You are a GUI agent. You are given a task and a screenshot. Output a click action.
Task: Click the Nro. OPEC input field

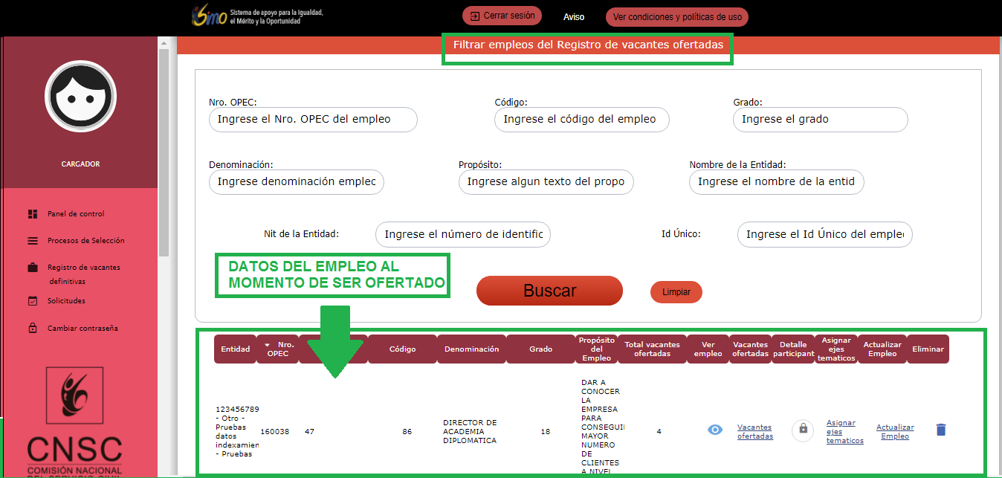pos(313,120)
